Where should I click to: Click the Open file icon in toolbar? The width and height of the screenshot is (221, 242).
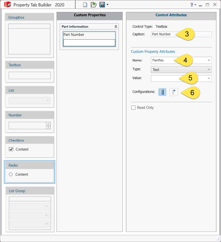click(93, 5)
